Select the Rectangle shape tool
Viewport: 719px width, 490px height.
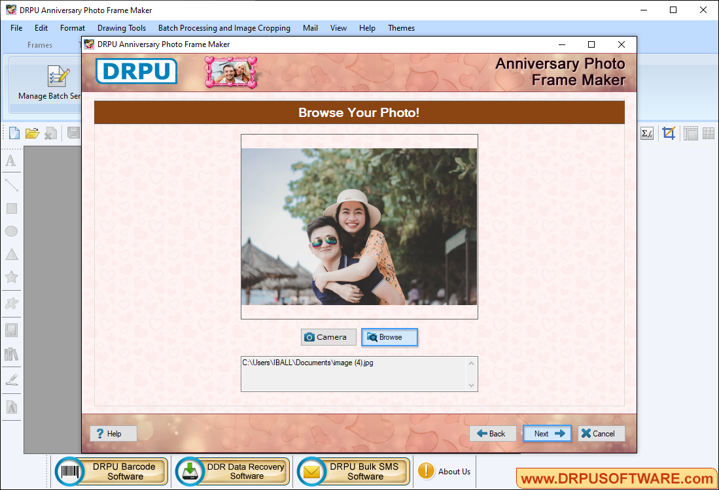[11, 208]
